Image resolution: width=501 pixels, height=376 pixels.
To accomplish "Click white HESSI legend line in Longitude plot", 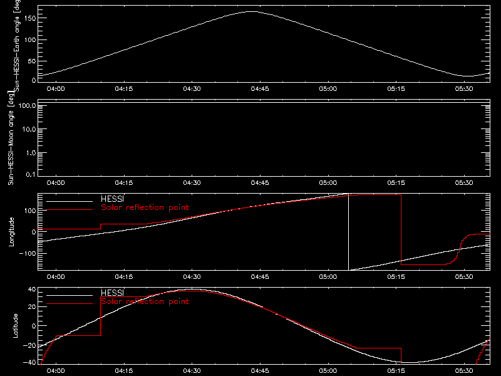I will click(x=70, y=201).
